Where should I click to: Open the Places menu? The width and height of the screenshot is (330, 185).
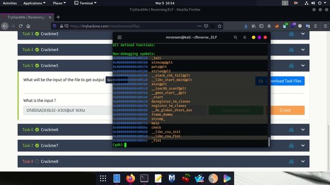click(59, 3)
